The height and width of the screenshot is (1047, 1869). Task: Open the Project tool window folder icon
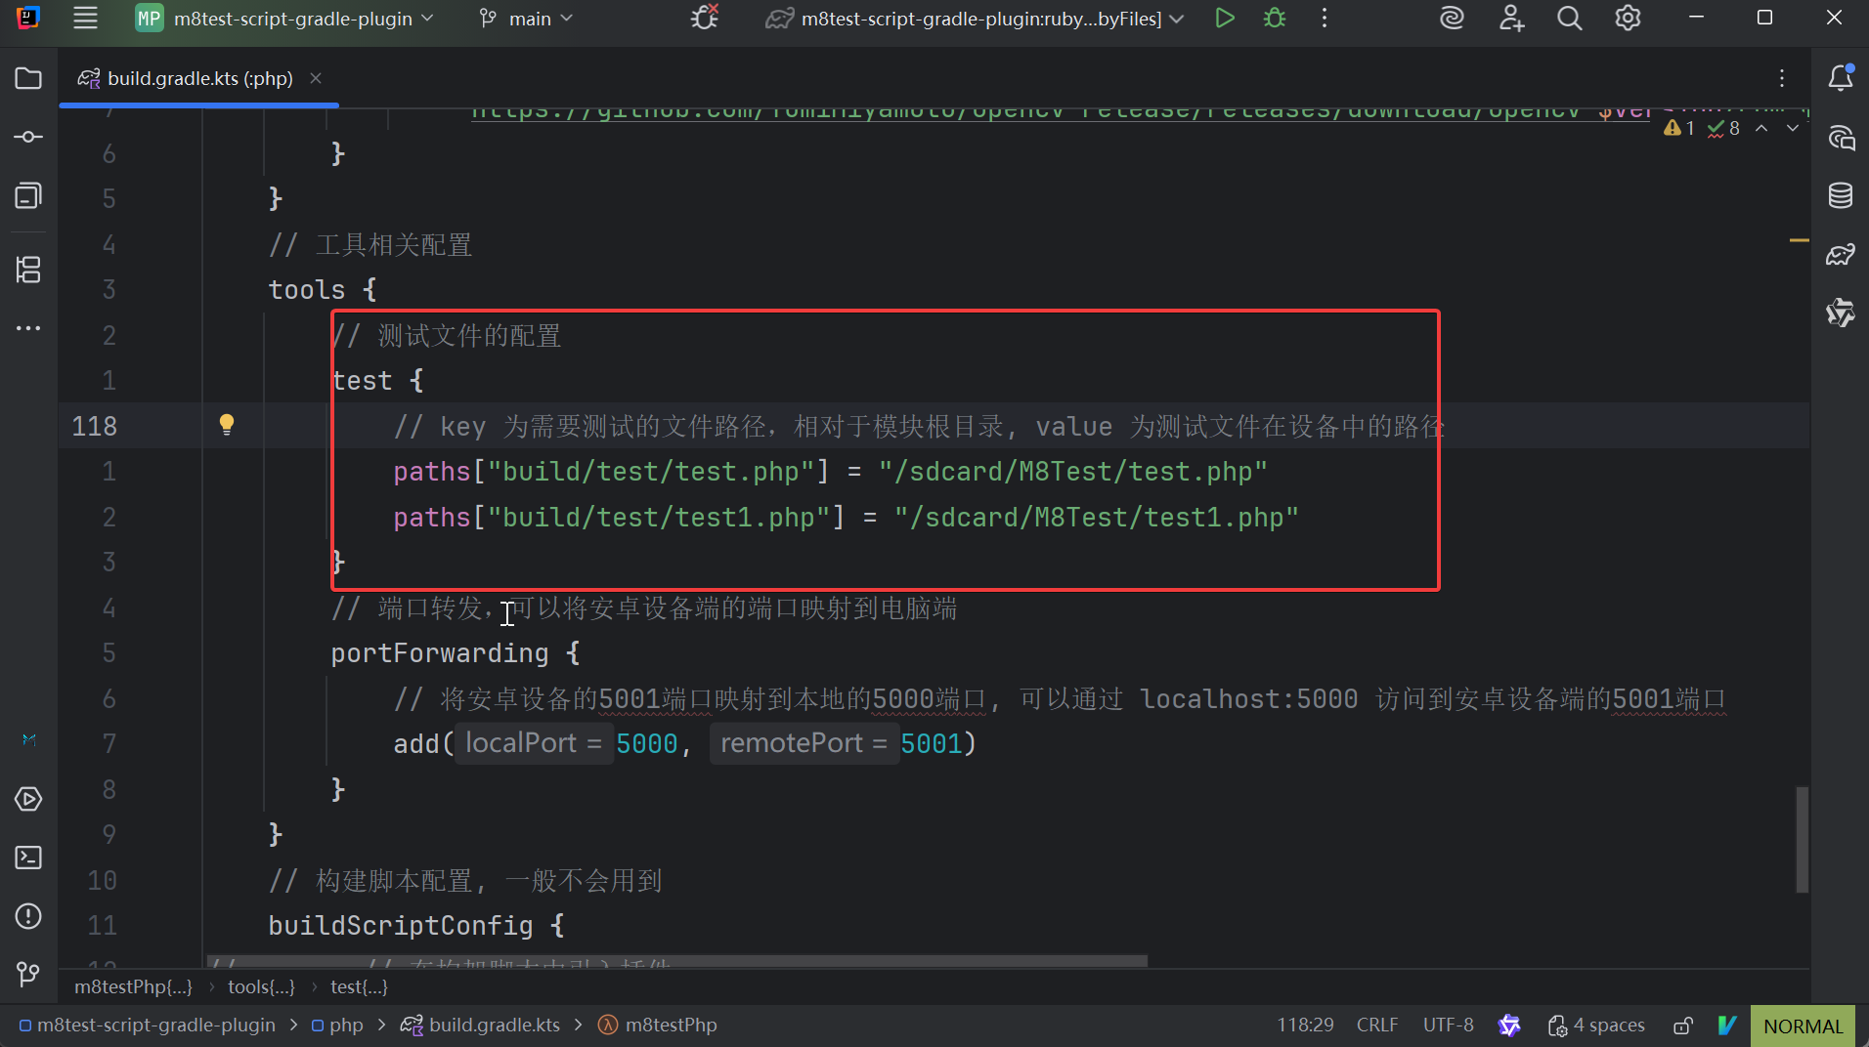pos(28,78)
